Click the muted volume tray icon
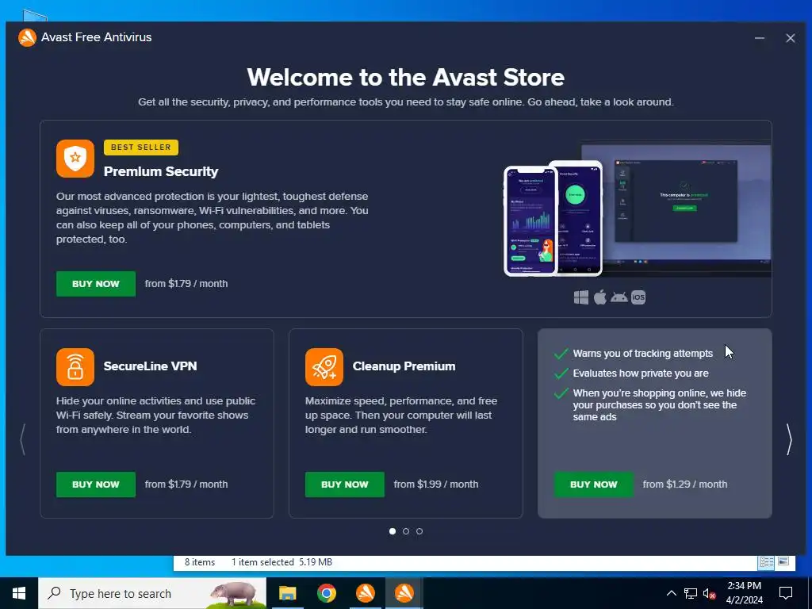Viewport: 812px width, 609px height. coord(710,593)
